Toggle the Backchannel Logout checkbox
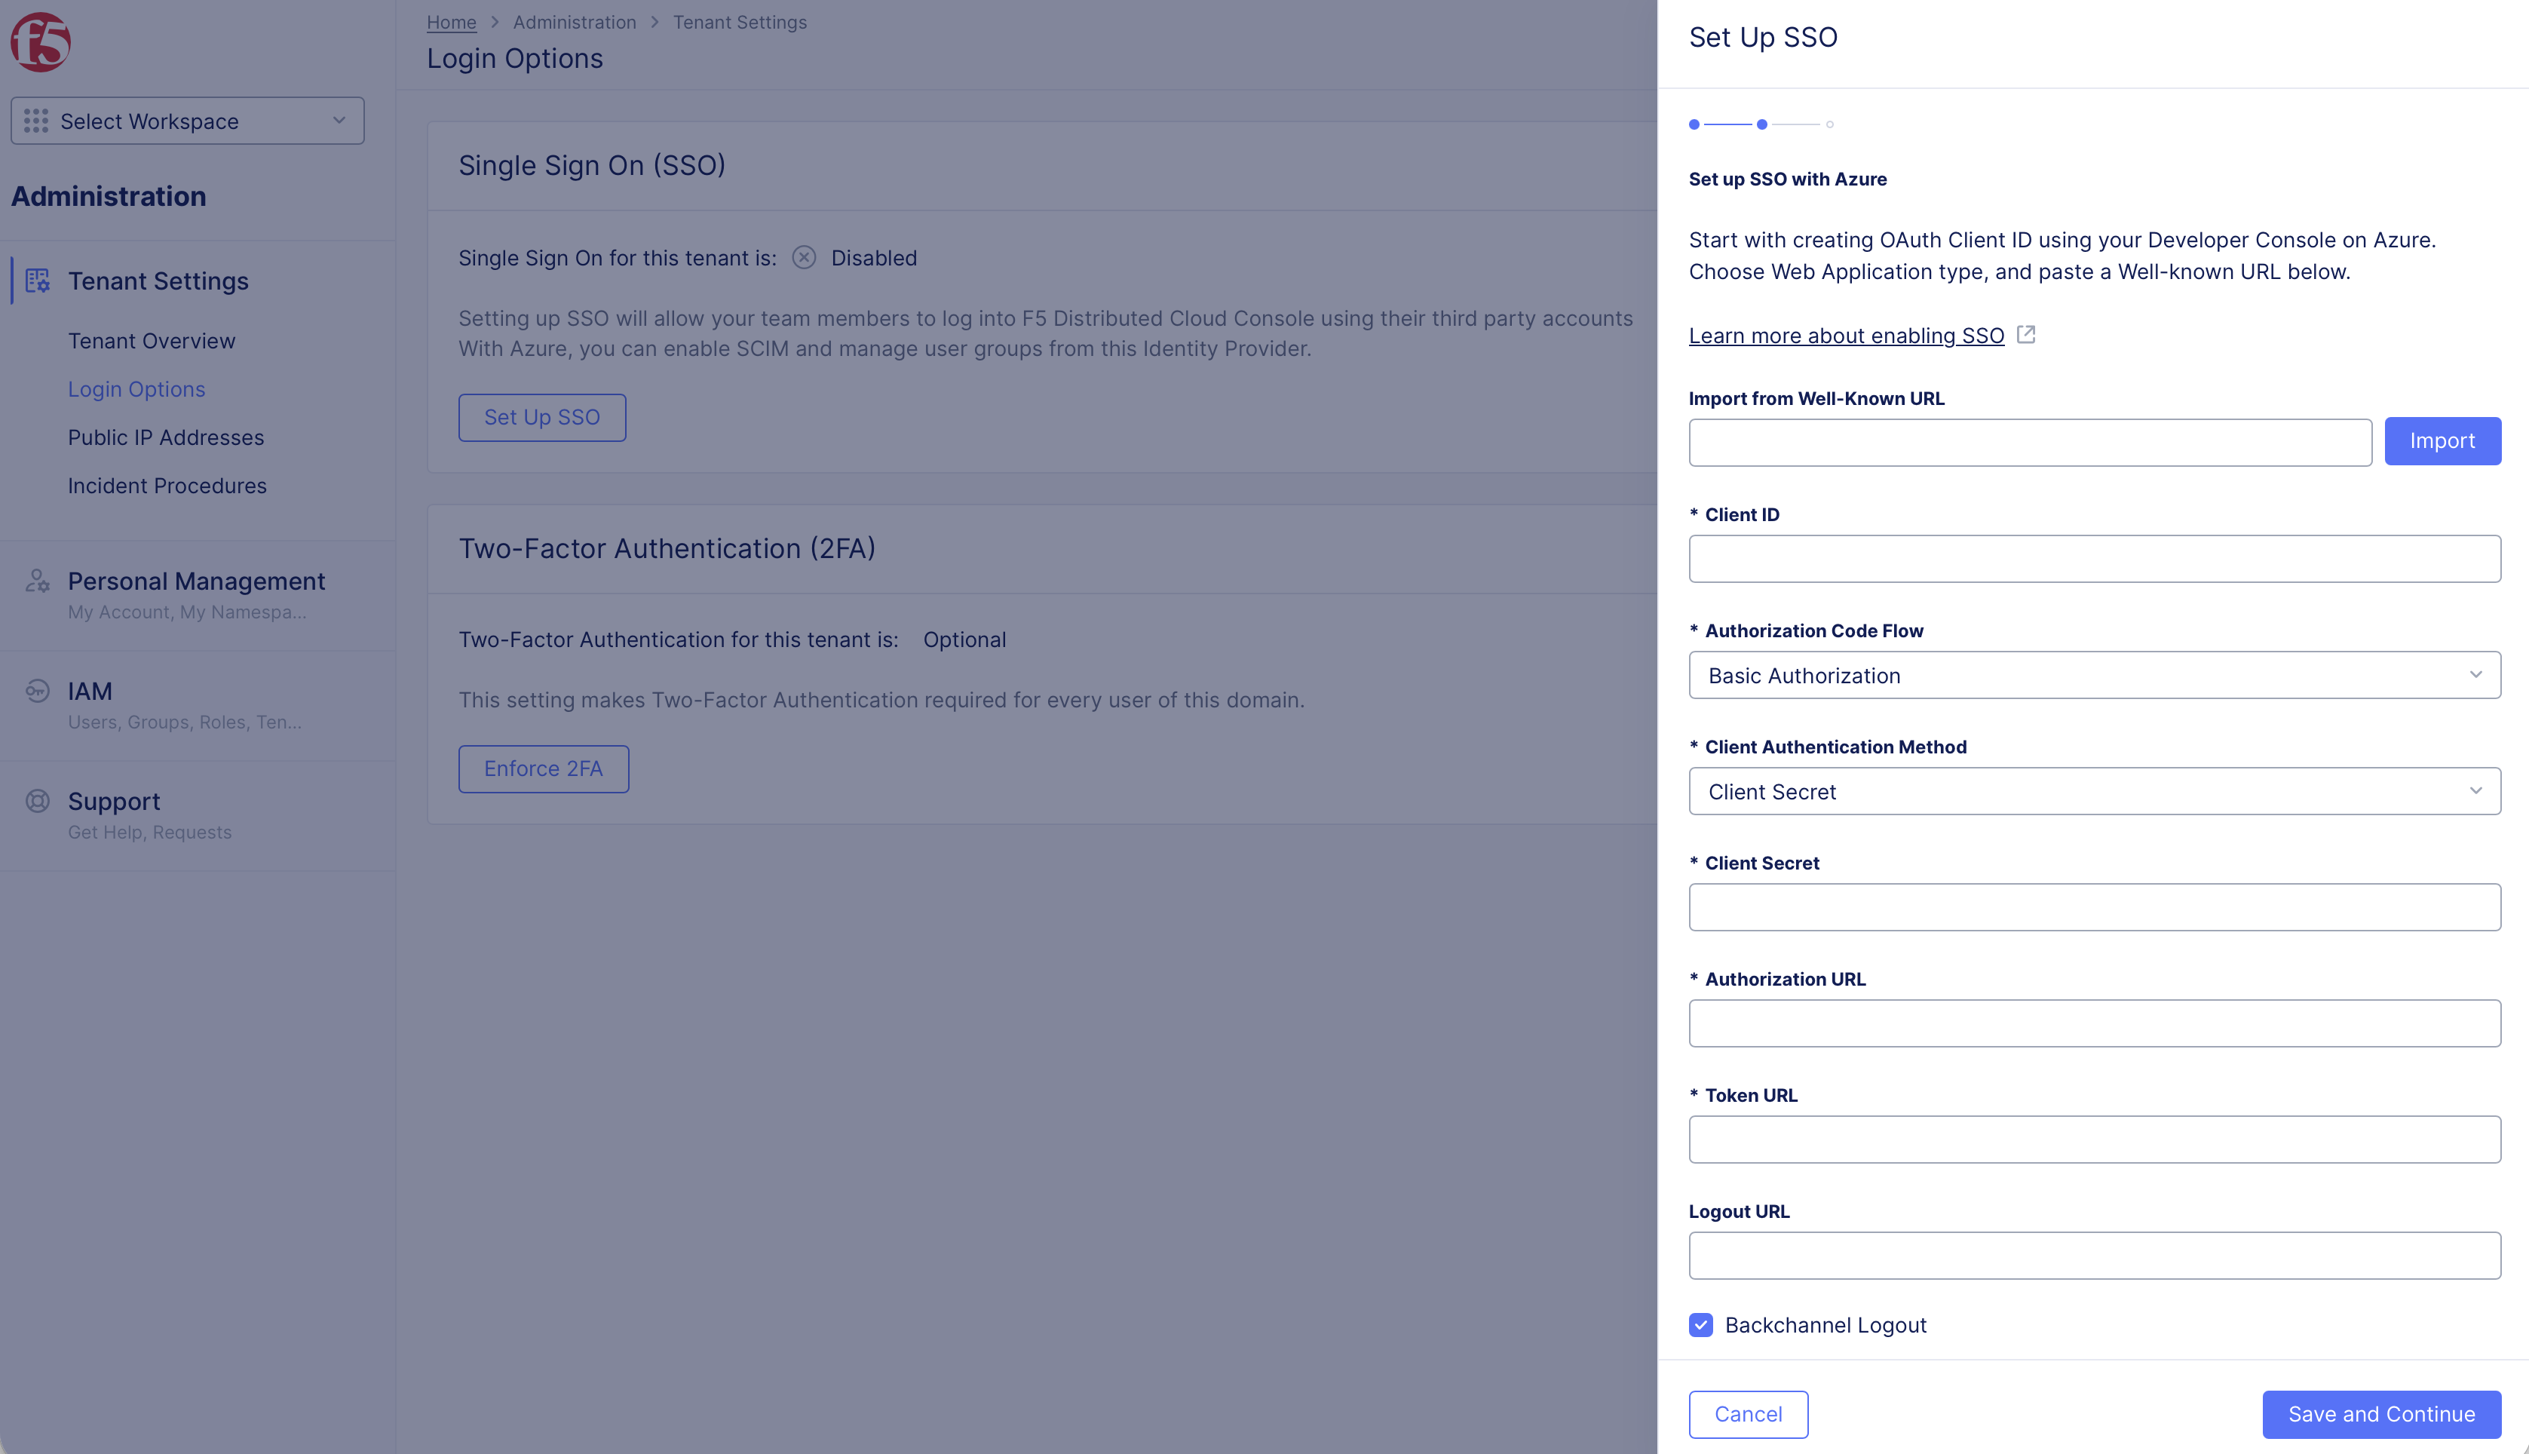2529x1454 pixels. [x=1701, y=1325]
